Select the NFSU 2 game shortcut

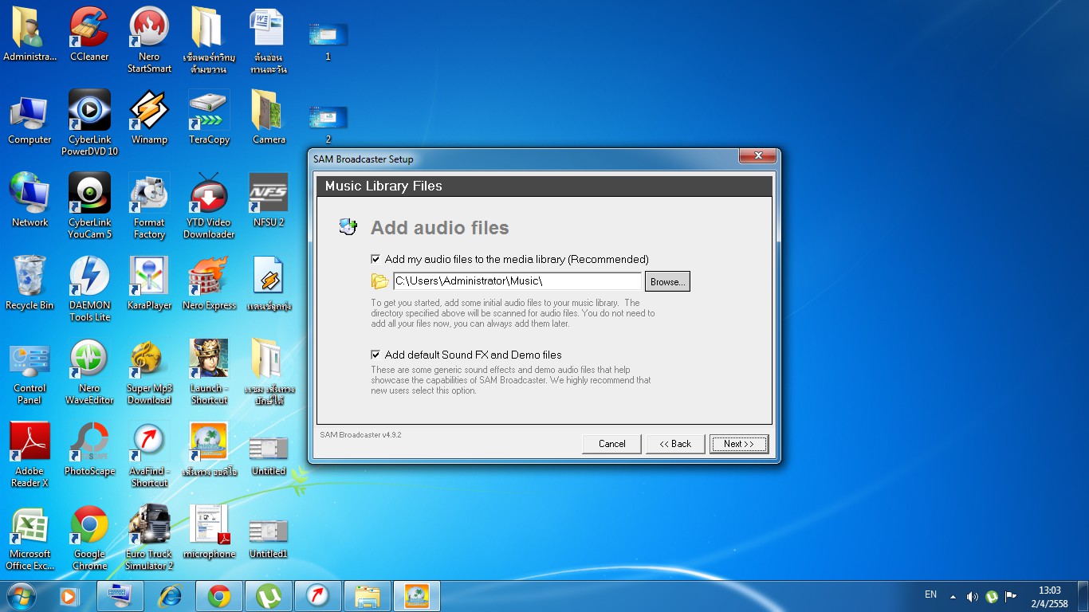[269, 201]
